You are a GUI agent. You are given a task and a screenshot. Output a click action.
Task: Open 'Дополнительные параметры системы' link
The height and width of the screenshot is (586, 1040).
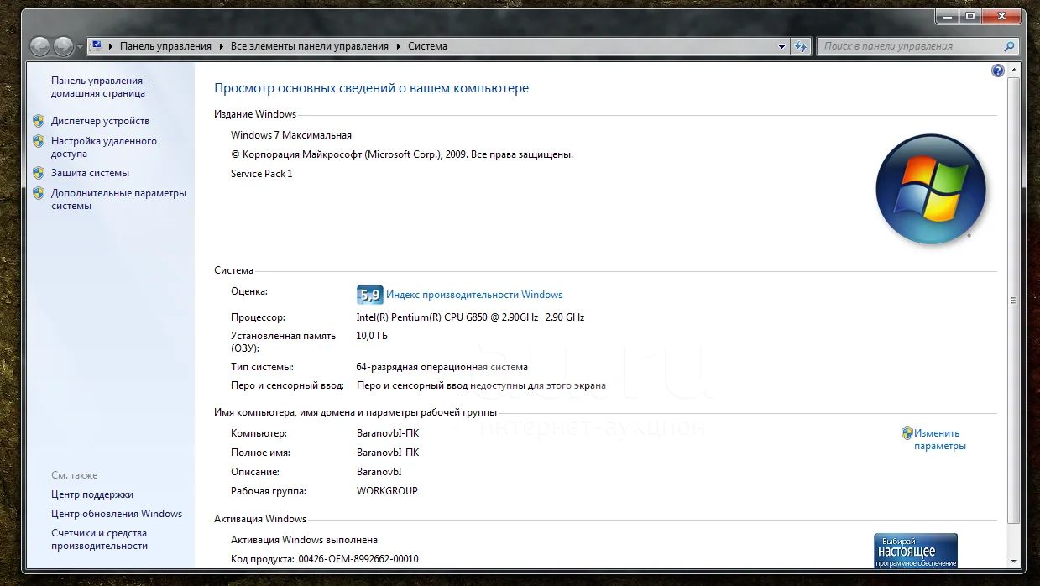(118, 199)
